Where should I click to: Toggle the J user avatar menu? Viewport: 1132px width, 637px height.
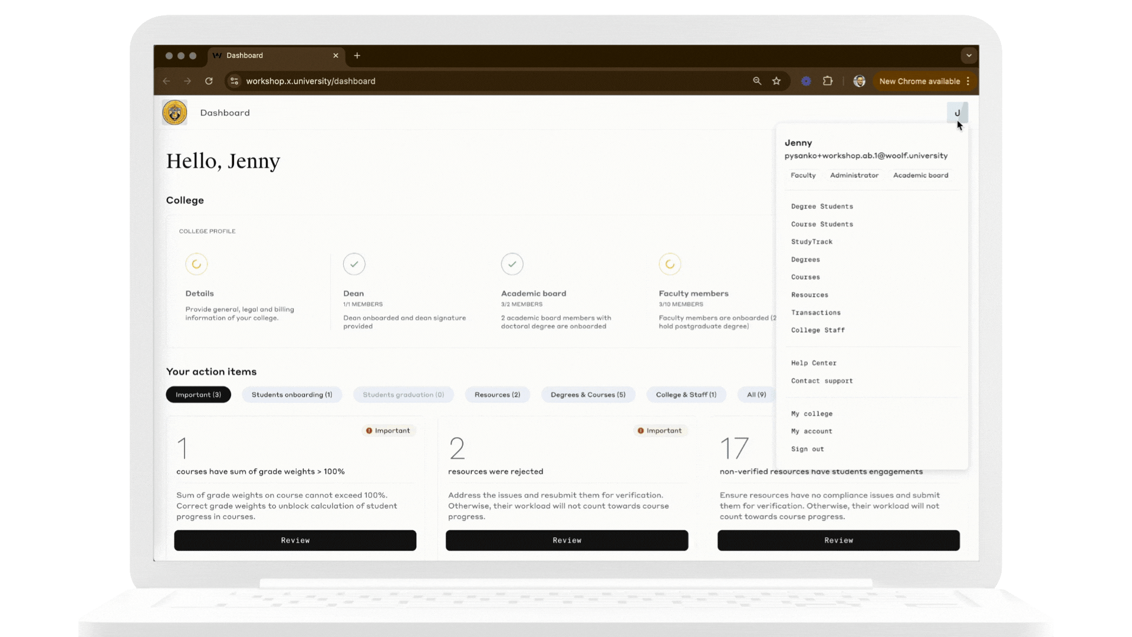click(957, 113)
